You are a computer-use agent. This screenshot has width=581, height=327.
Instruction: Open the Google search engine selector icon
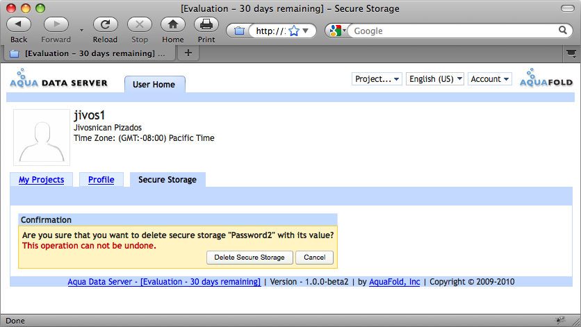click(x=337, y=31)
